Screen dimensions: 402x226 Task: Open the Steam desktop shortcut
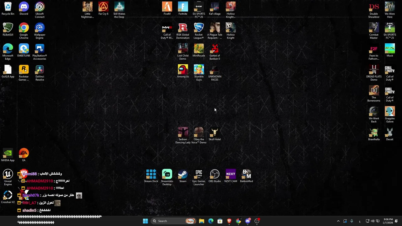[183, 176]
